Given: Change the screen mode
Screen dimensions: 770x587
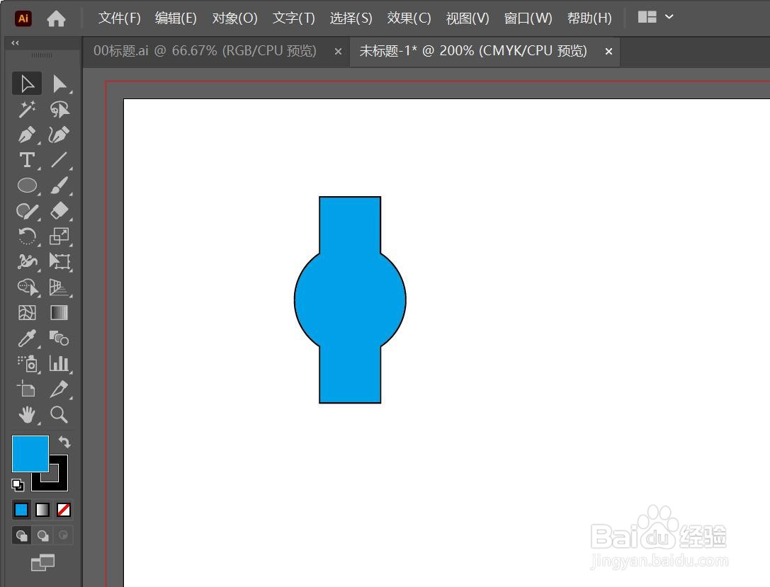Looking at the screenshot, I should pyautogui.click(x=43, y=562).
